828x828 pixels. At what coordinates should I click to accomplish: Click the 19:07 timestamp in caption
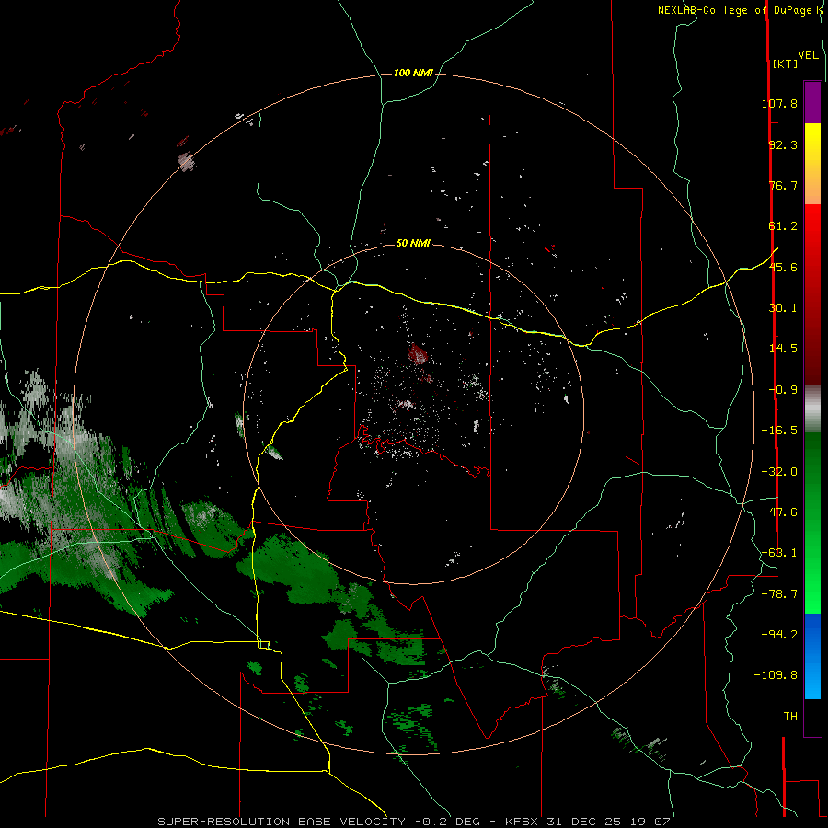pyautogui.click(x=652, y=822)
